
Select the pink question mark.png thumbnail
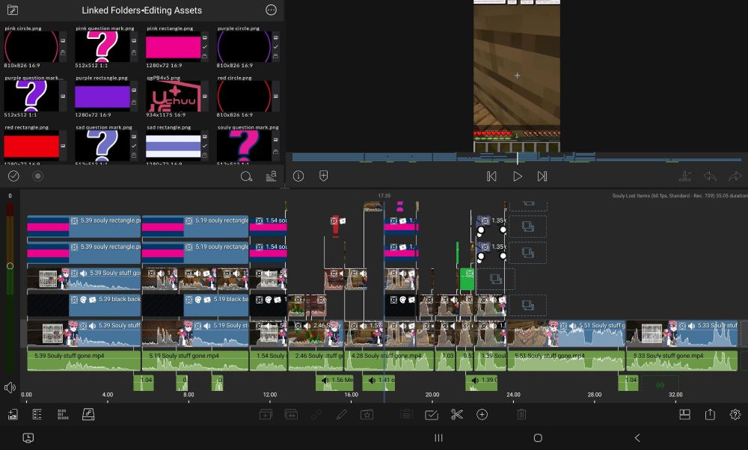[102, 46]
